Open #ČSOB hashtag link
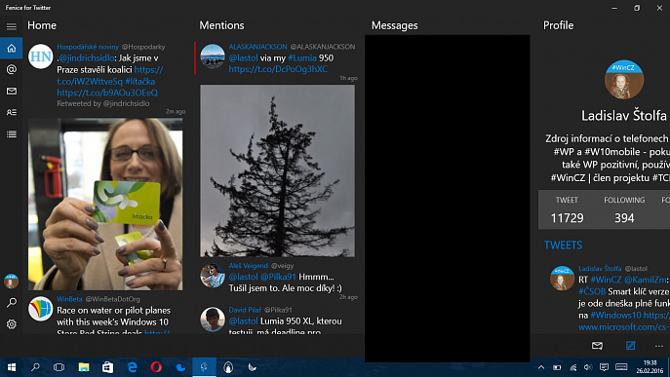Image resolution: width=670 pixels, height=377 pixels. click(x=592, y=291)
